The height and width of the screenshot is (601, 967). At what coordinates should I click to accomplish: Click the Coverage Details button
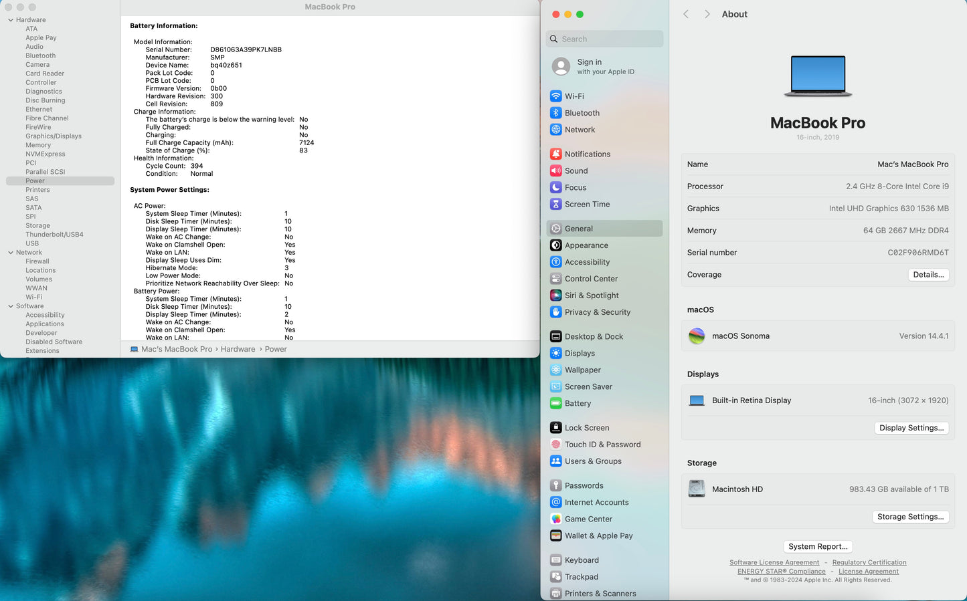pos(928,275)
